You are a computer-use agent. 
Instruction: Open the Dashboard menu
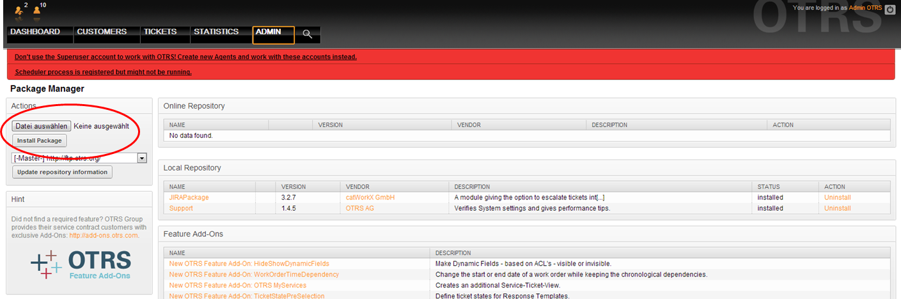(35, 32)
